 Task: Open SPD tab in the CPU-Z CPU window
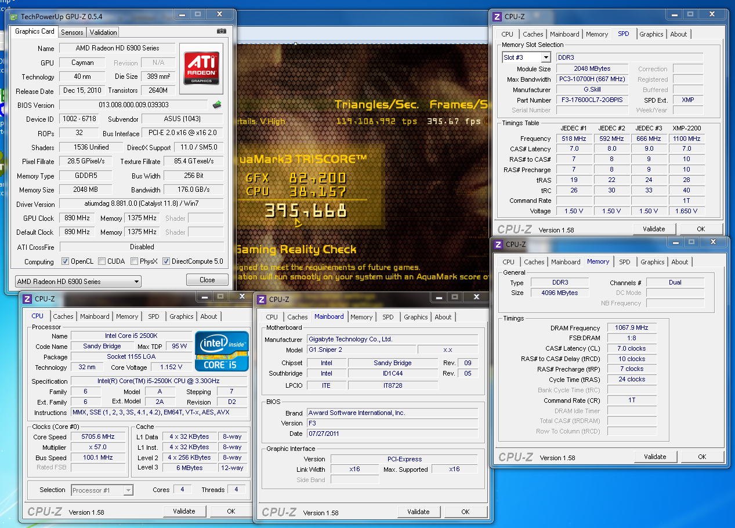coord(153,316)
